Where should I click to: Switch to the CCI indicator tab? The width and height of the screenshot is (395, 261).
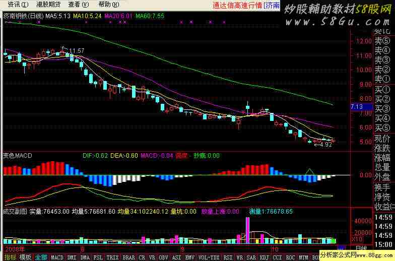click(x=277, y=257)
